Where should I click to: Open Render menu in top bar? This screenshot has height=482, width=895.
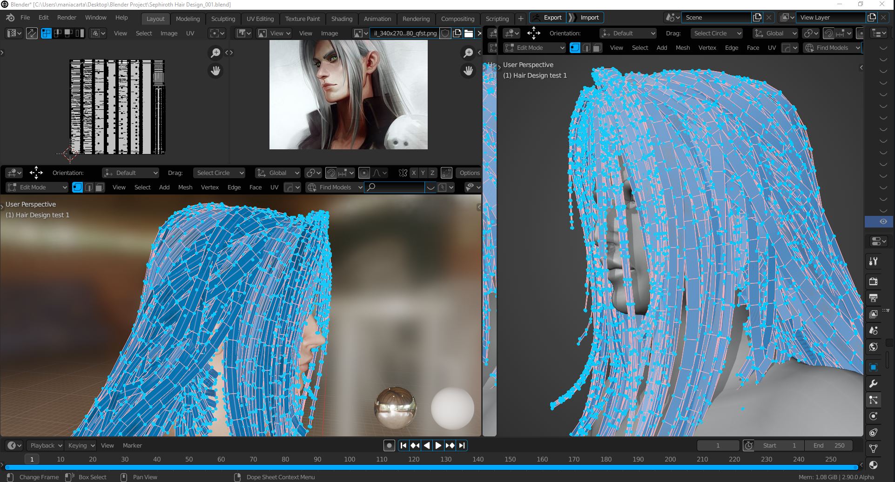click(x=67, y=17)
